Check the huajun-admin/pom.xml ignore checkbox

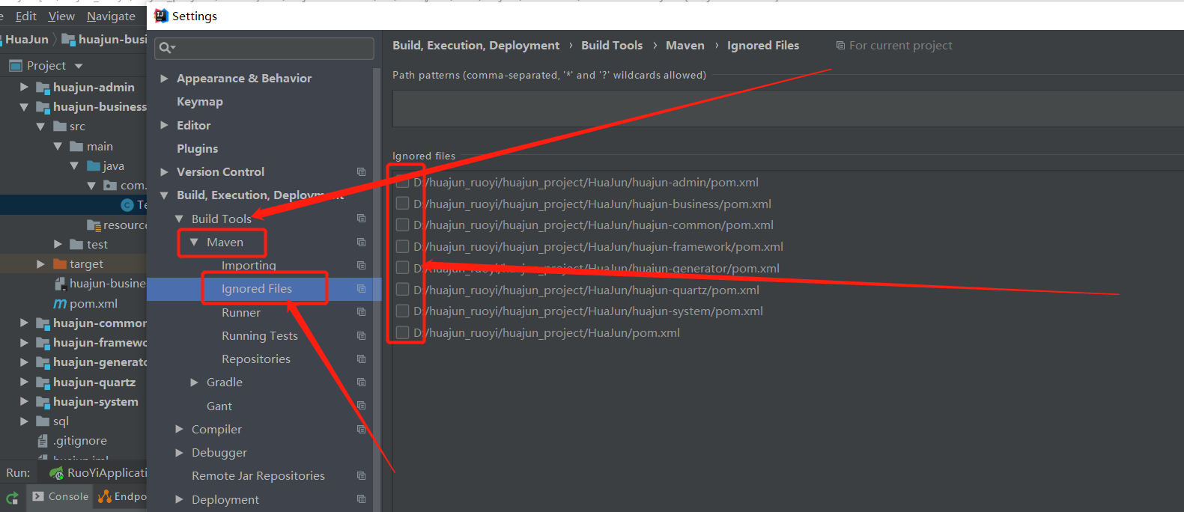pyautogui.click(x=402, y=182)
